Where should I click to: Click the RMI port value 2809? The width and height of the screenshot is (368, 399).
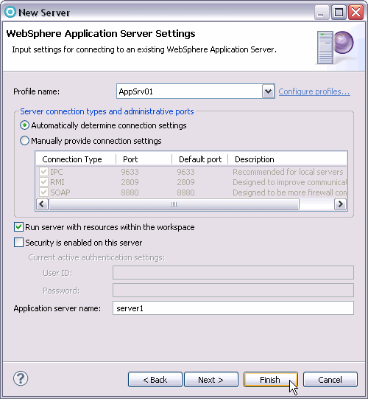click(x=130, y=182)
